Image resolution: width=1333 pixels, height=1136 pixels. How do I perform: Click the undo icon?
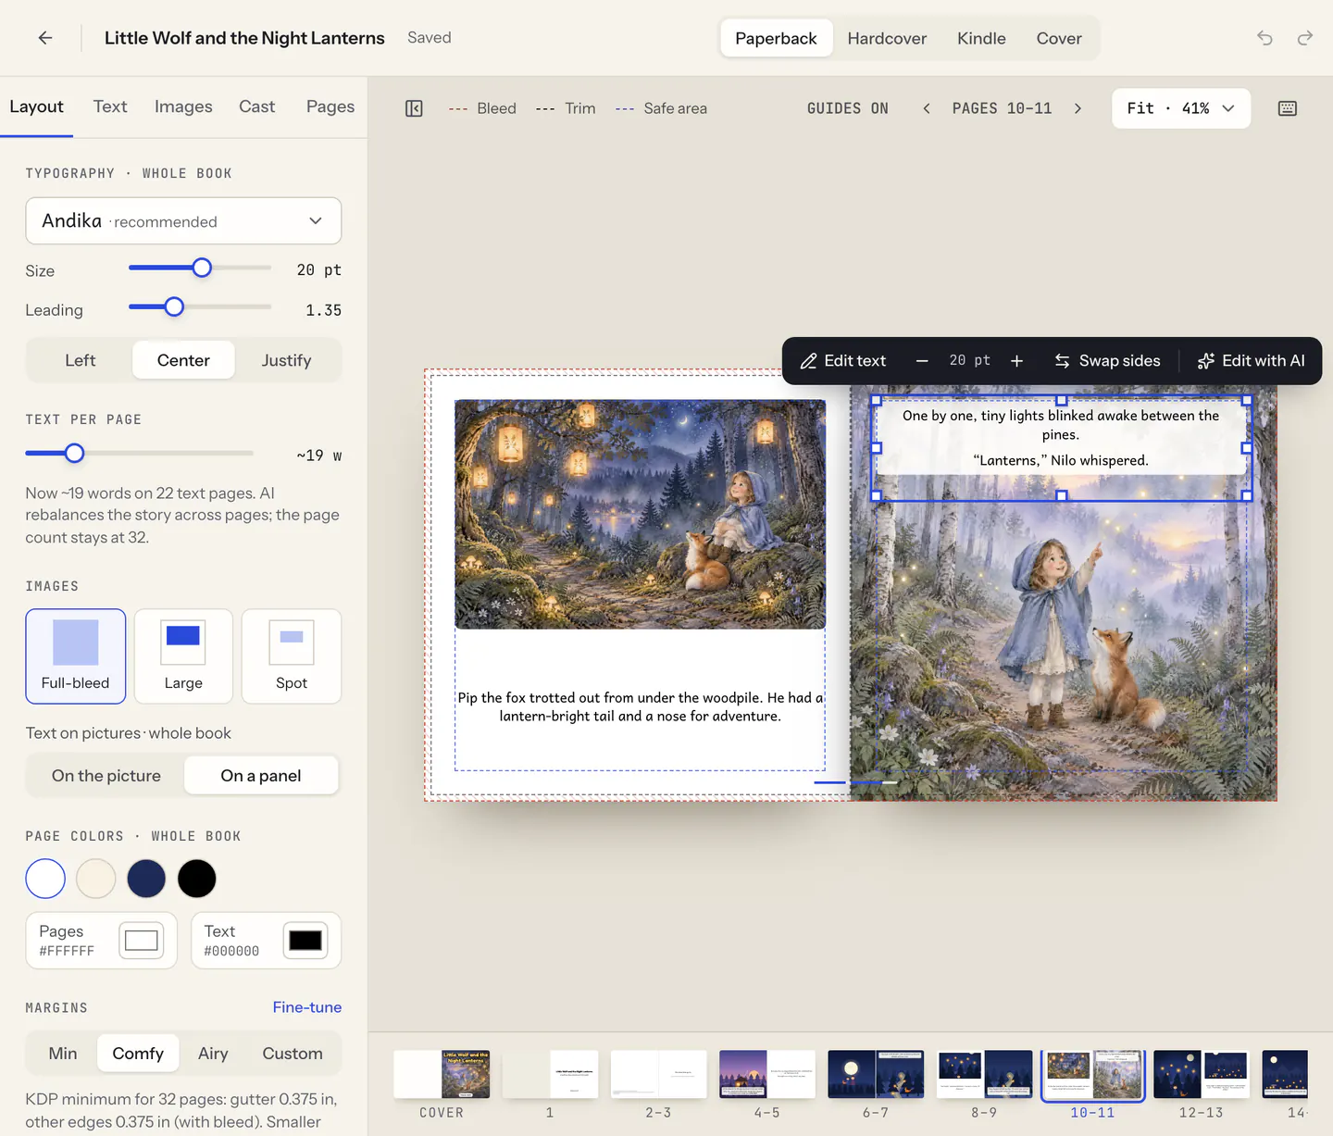pos(1264,38)
